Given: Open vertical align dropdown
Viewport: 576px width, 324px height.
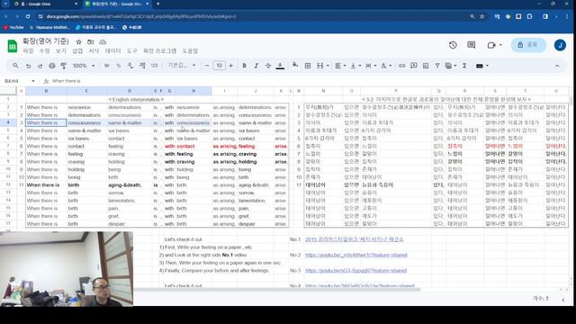Looking at the screenshot, I should click(355, 66).
